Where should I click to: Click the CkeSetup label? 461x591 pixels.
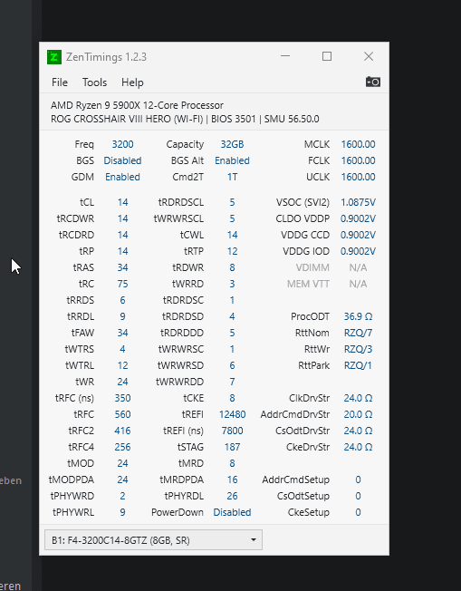click(309, 512)
